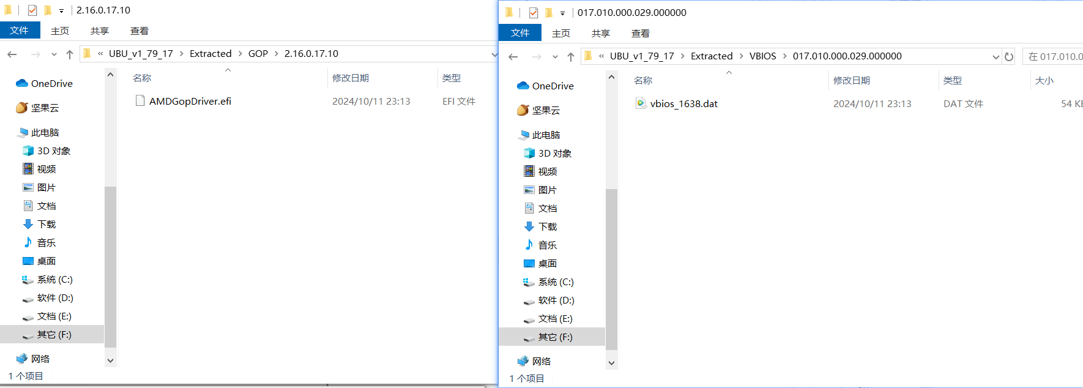The height and width of the screenshot is (388, 1083).
Task: Open 文档 folder in left window
Action: pos(46,206)
